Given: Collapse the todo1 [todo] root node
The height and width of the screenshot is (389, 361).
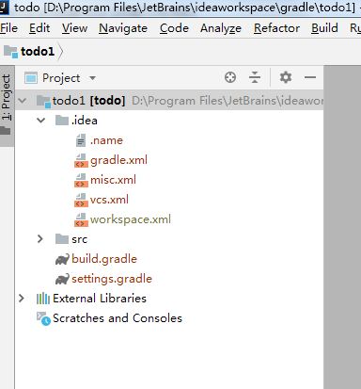Looking at the screenshot, I should (x=23, y=101).
